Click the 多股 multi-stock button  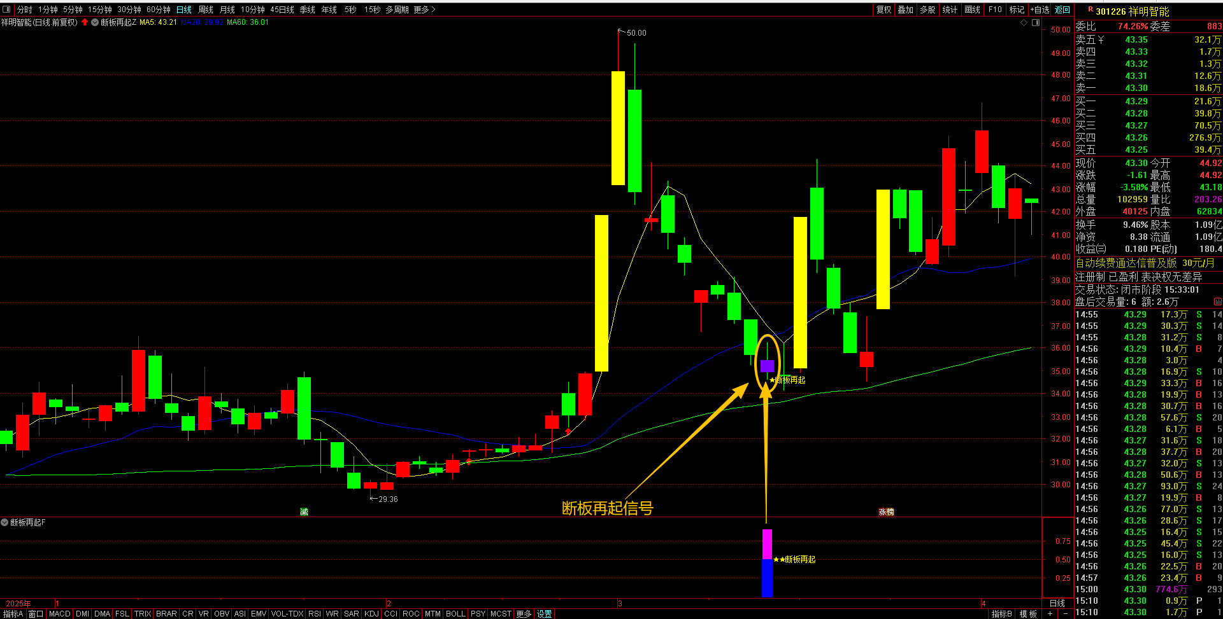pyautogui.click(x=928, y=10)
